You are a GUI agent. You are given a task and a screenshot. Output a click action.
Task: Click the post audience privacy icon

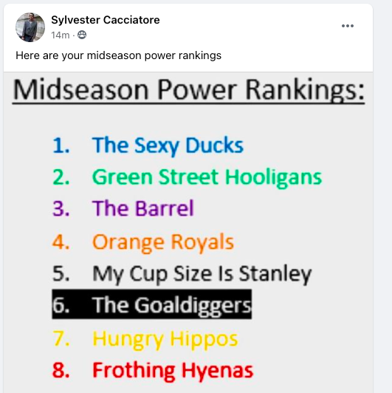(x=82, y=35)
